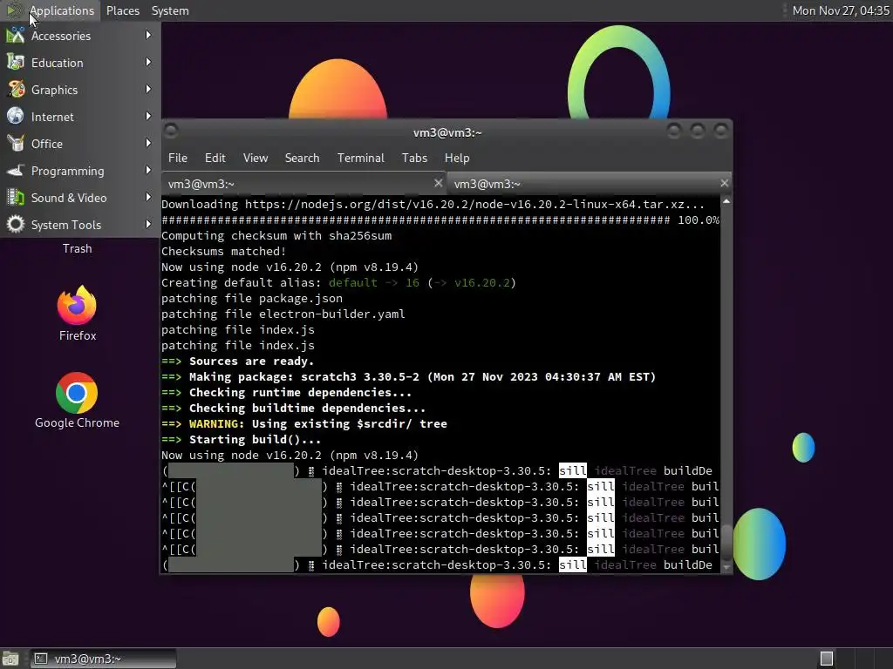Click the 'Checking buildtime dependencies...' line
This screenshot has height=669, width=893.
click(293, 409)
